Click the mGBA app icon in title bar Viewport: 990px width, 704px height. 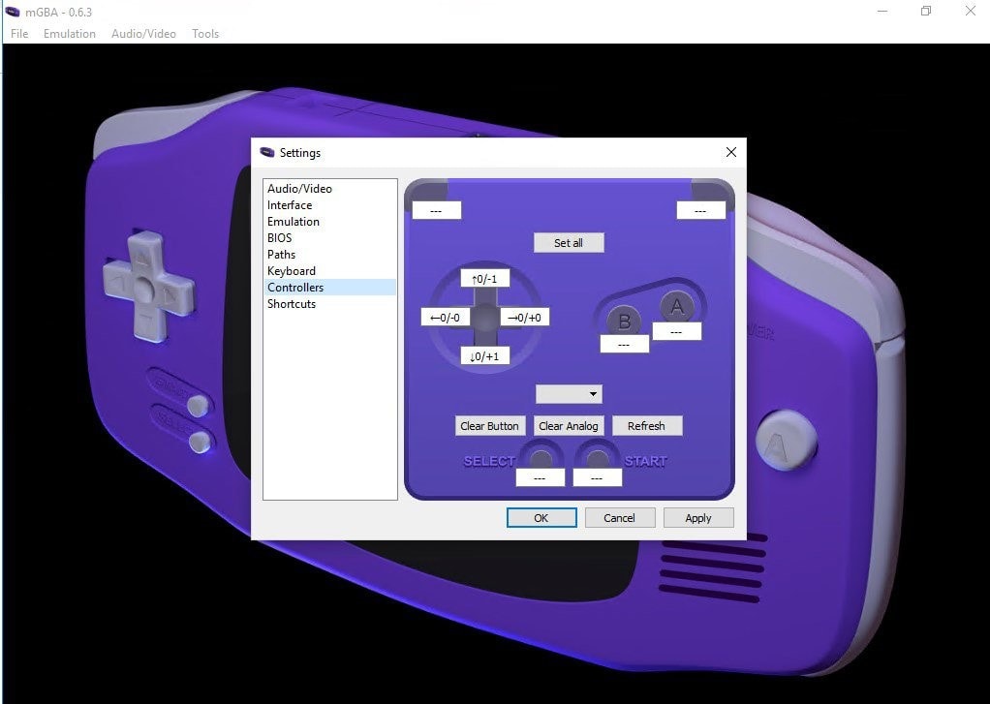13,12
